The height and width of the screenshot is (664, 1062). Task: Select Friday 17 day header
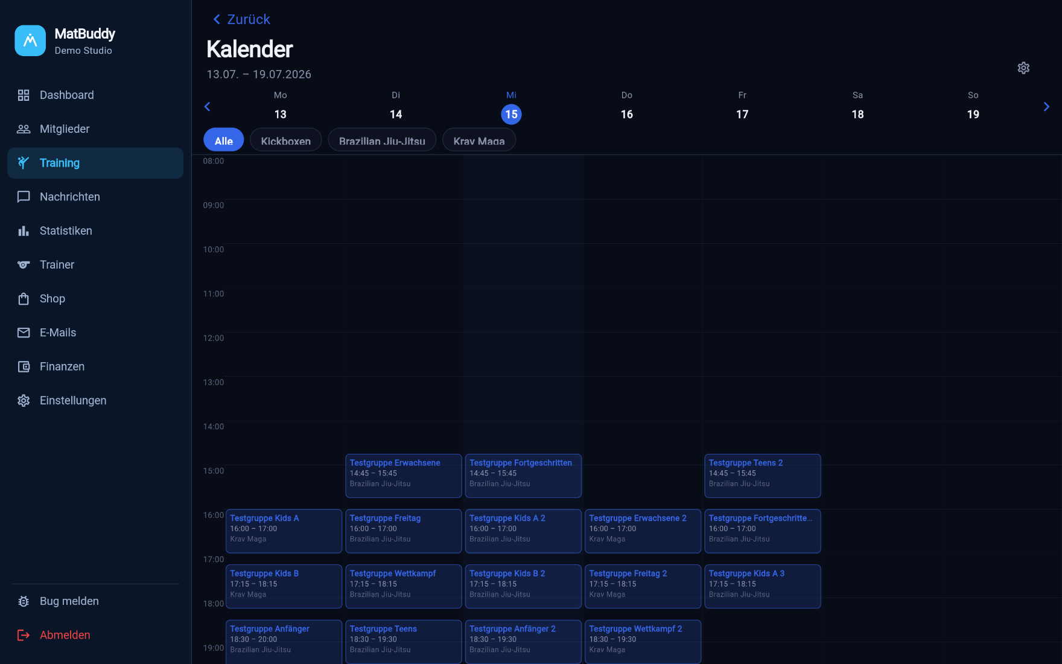point(742,106)
